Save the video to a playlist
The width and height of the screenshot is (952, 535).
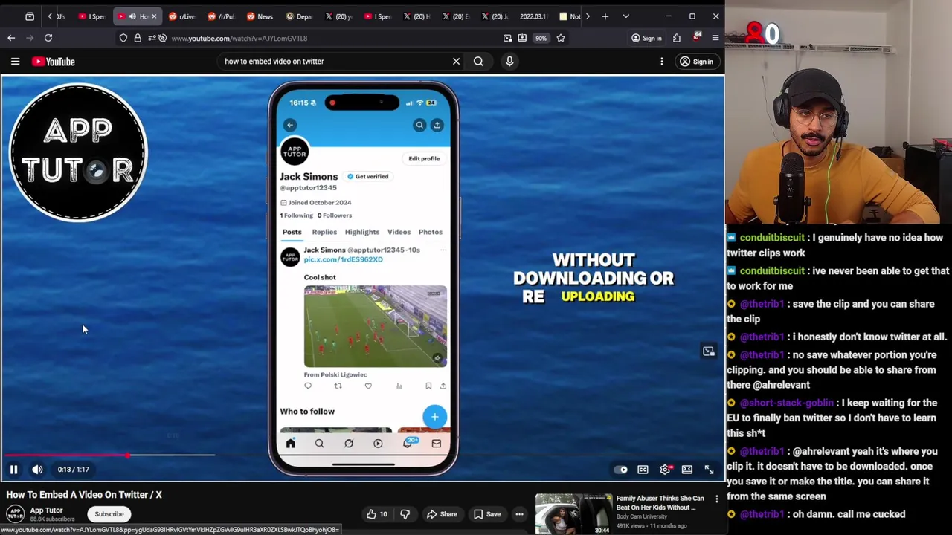pyautogui.click(x=486, y=514)
